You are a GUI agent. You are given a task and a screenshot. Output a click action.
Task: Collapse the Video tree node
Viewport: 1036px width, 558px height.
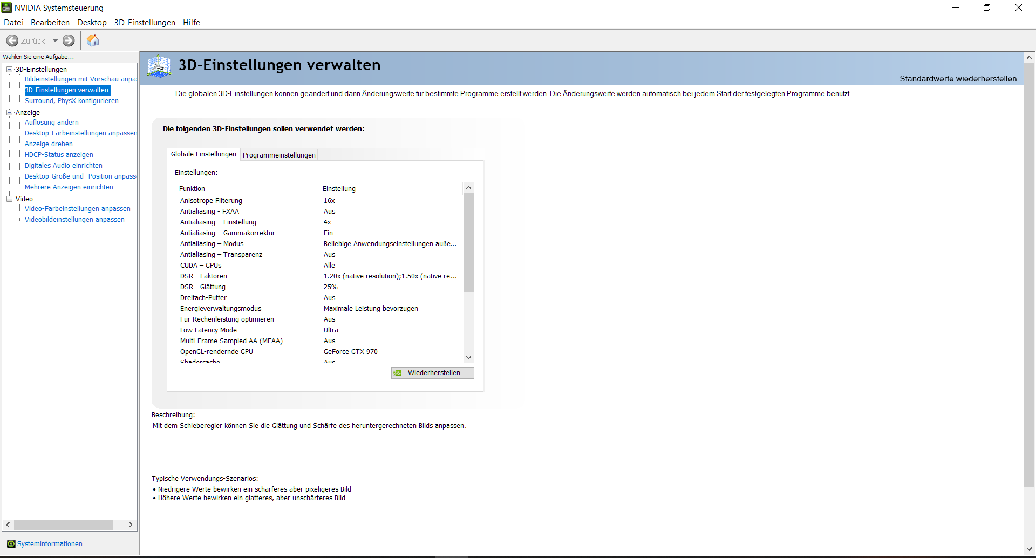pyautogui.click(x=9, y=199)
